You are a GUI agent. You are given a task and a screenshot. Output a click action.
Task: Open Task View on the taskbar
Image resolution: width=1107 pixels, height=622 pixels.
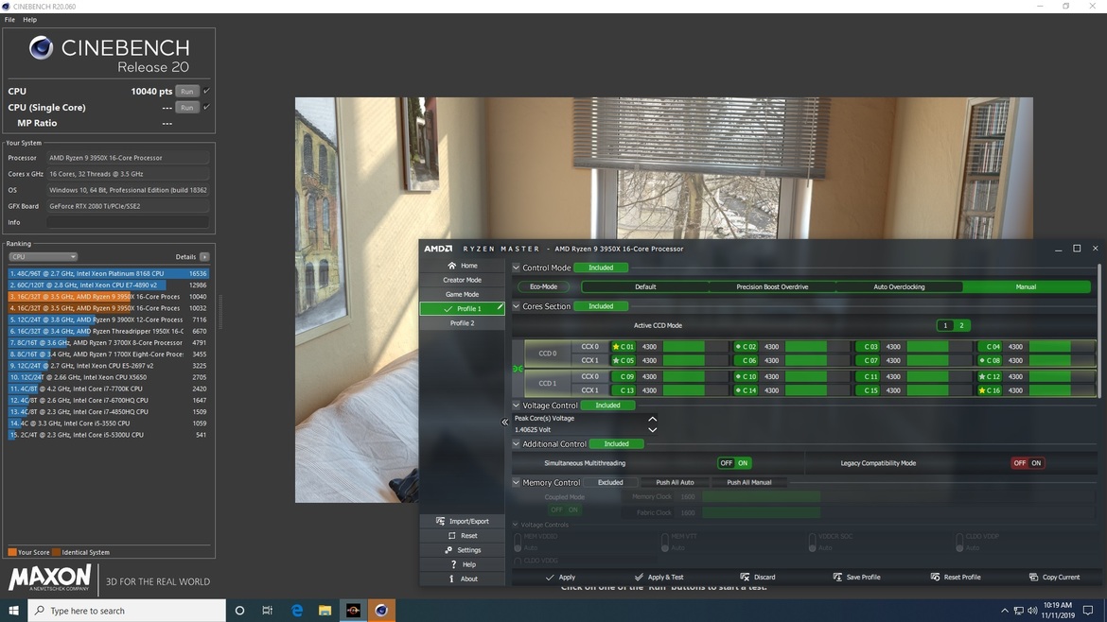point(268,610)
